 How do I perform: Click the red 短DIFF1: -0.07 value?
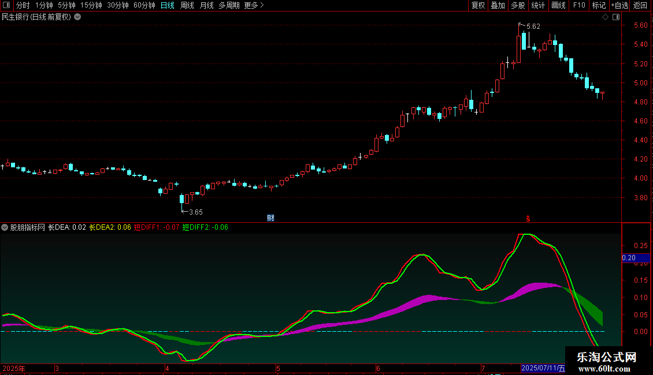[x=157, y=227]
